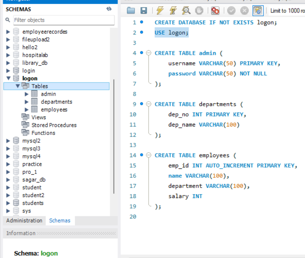Expand the fileupload2 schema

8,40
